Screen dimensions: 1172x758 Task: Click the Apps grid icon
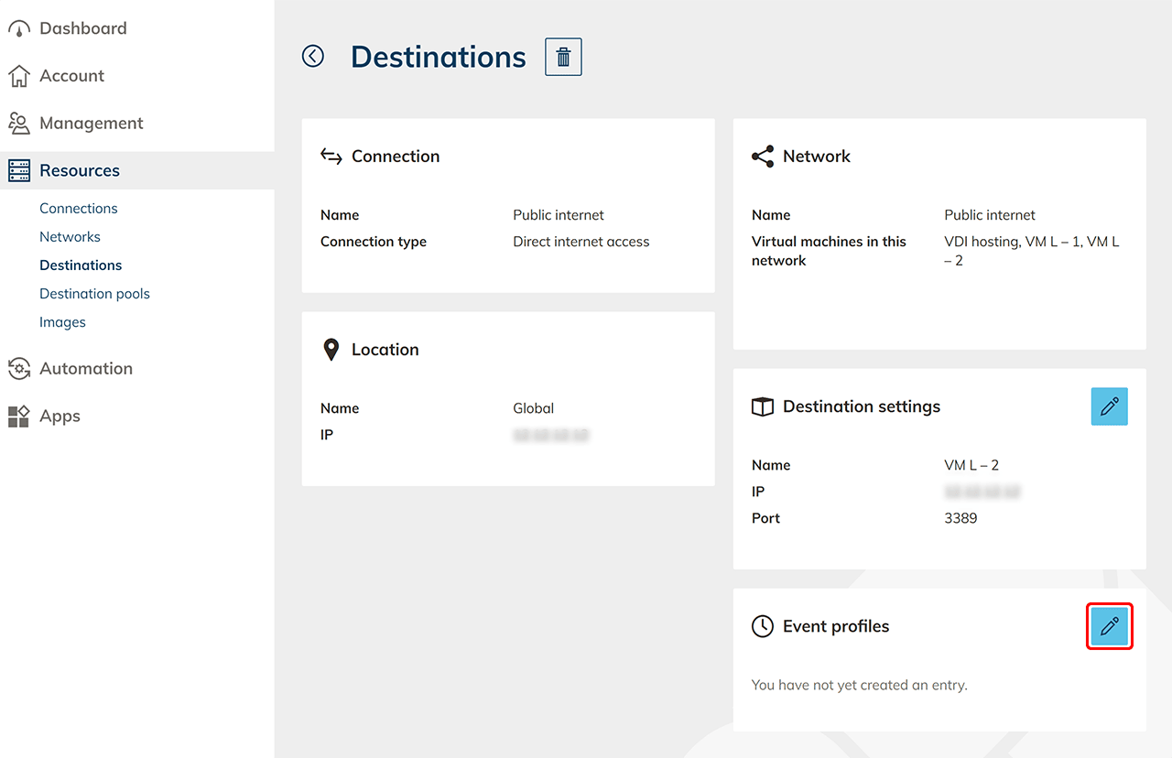18,417
